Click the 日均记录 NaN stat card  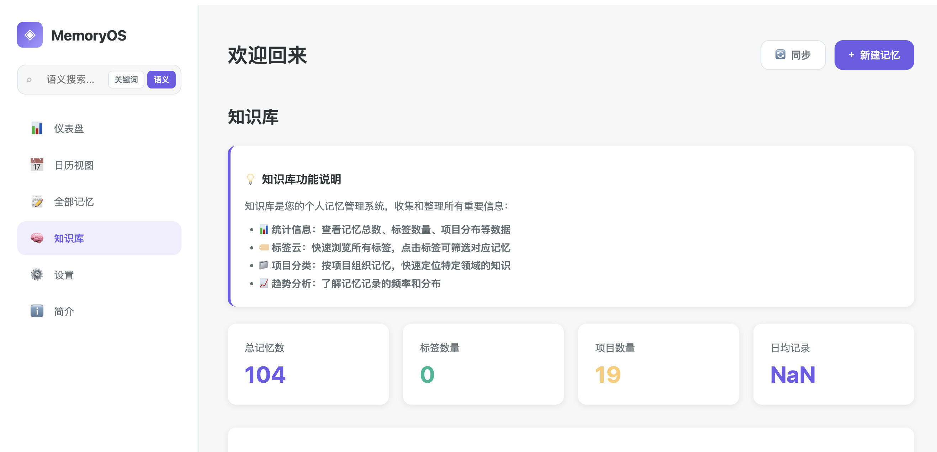point(833,364)
